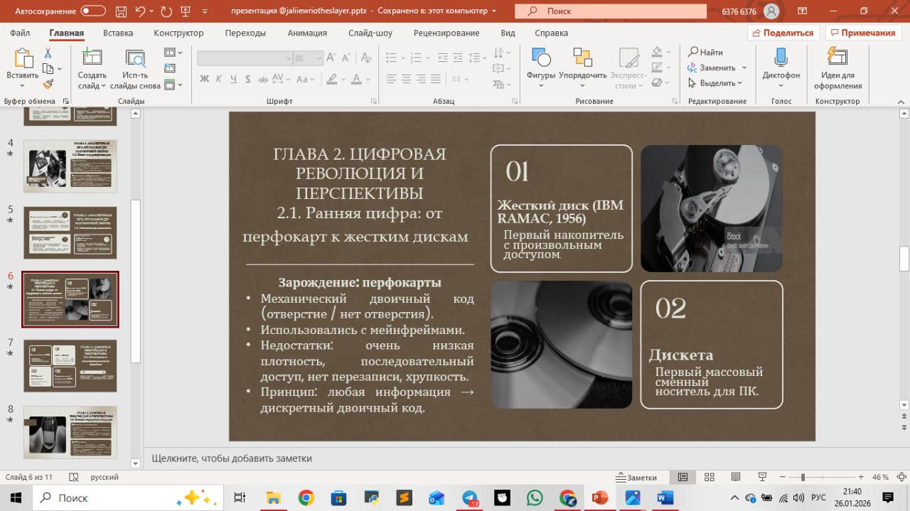The height and width of the screenshot is (511, 910).
Task: Switch to the Вставка tab
Action: pyautogui.click(x=118, y=33)
